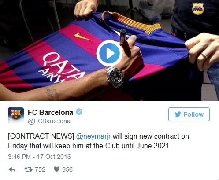Click the [CONTRACT NEWS] tag text
The image size is (219, 180).
pyautogui.click(x=41, y=136)
